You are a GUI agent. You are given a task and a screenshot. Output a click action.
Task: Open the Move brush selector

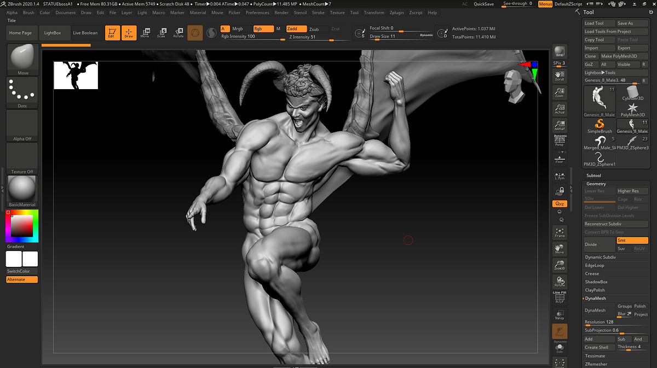click(22, 60)
